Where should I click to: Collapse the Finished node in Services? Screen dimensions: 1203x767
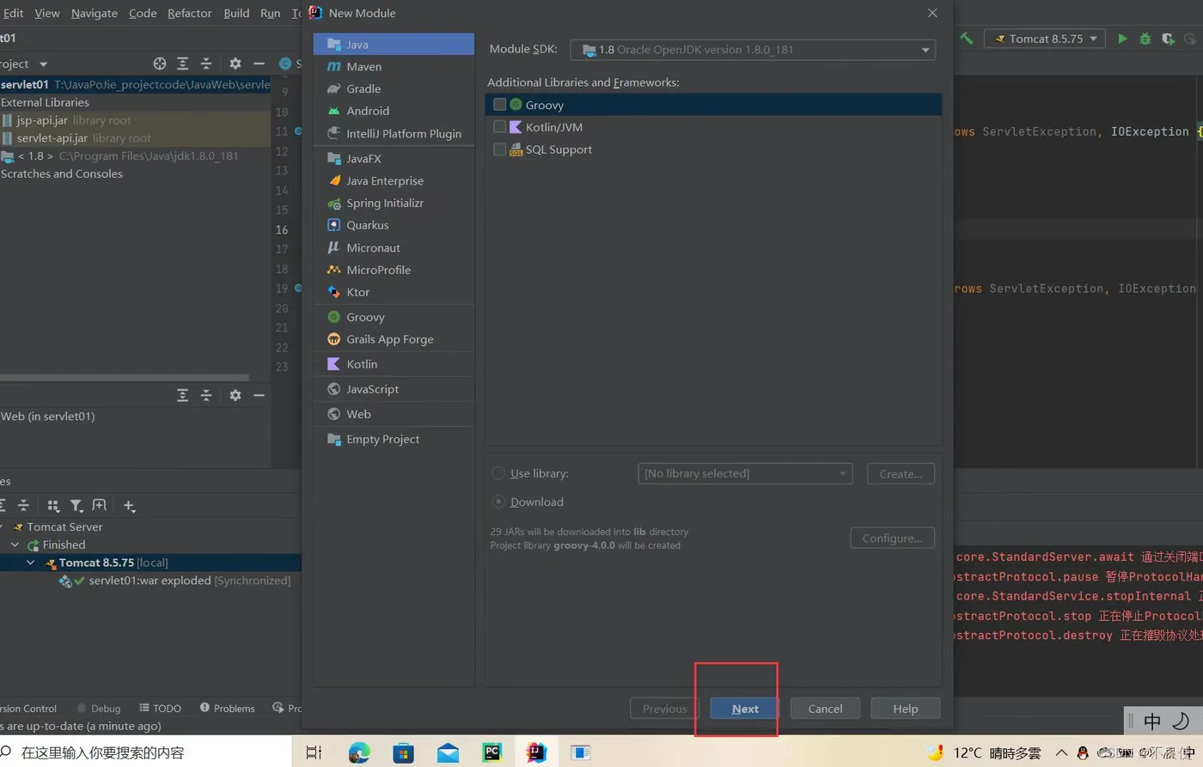[x=15, y=545]
